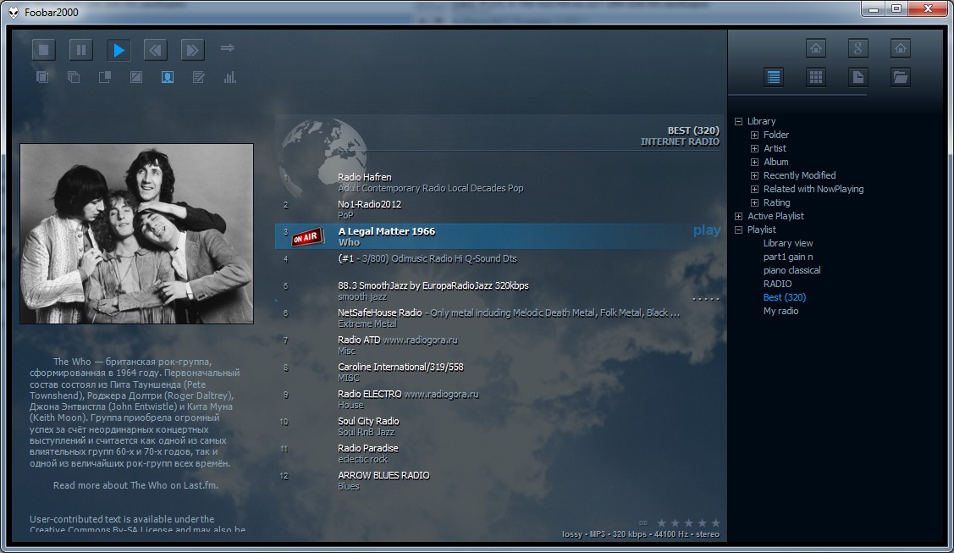
Task: Open the bar chart visualization icon
Action: point(229,77)
